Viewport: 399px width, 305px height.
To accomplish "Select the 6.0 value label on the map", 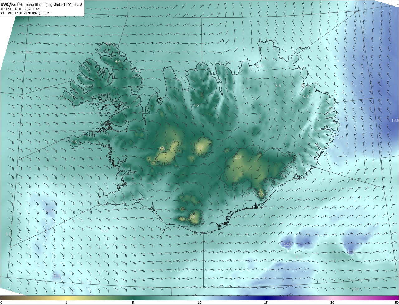I will 306,96.
